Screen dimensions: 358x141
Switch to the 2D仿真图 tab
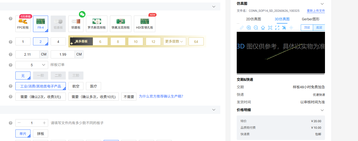253,19
